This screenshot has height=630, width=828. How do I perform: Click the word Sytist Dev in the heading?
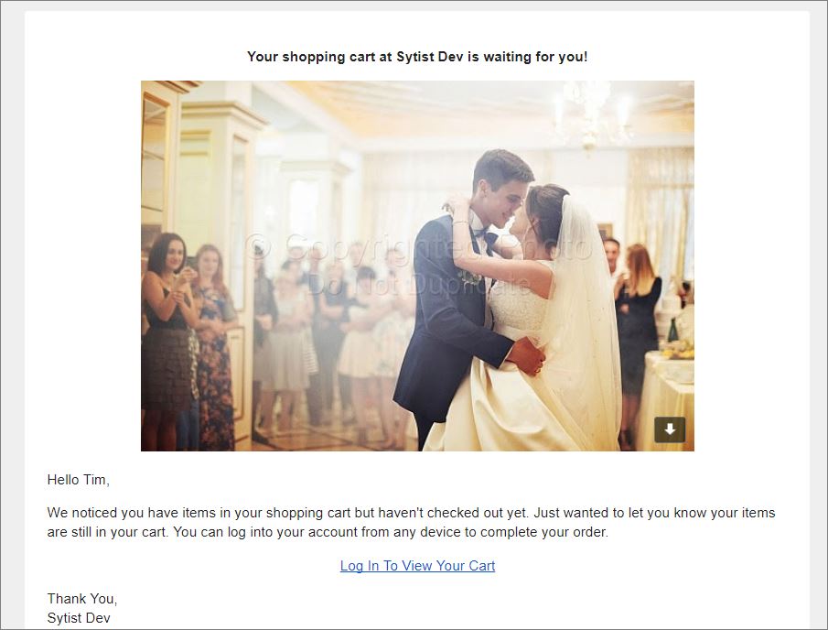430,57
